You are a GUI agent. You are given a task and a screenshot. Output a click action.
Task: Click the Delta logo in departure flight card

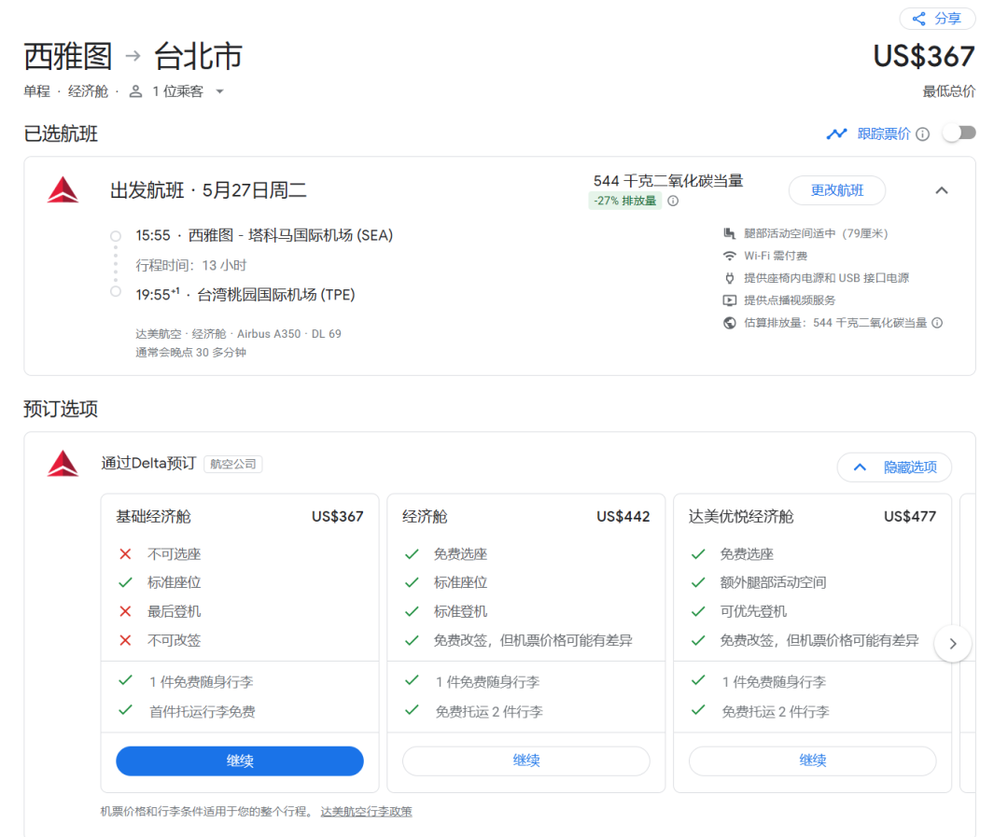point(63,190)
